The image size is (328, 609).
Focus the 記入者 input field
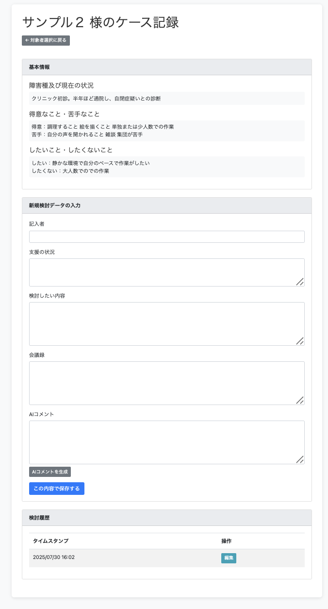[x=166, y=237]
